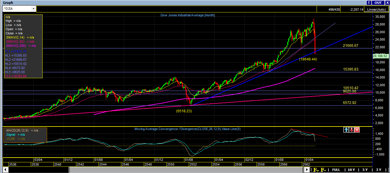Click the -2,257.14 change value
The image size is (390, 173).
pos(356,9)
